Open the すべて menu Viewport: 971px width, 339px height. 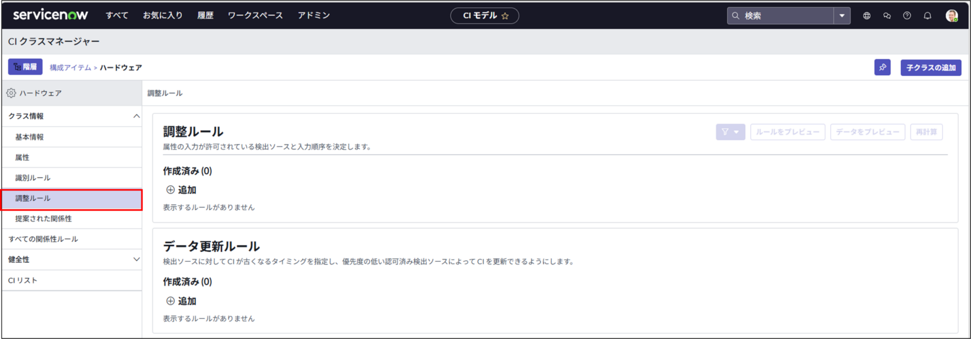[x=117, y=15]
